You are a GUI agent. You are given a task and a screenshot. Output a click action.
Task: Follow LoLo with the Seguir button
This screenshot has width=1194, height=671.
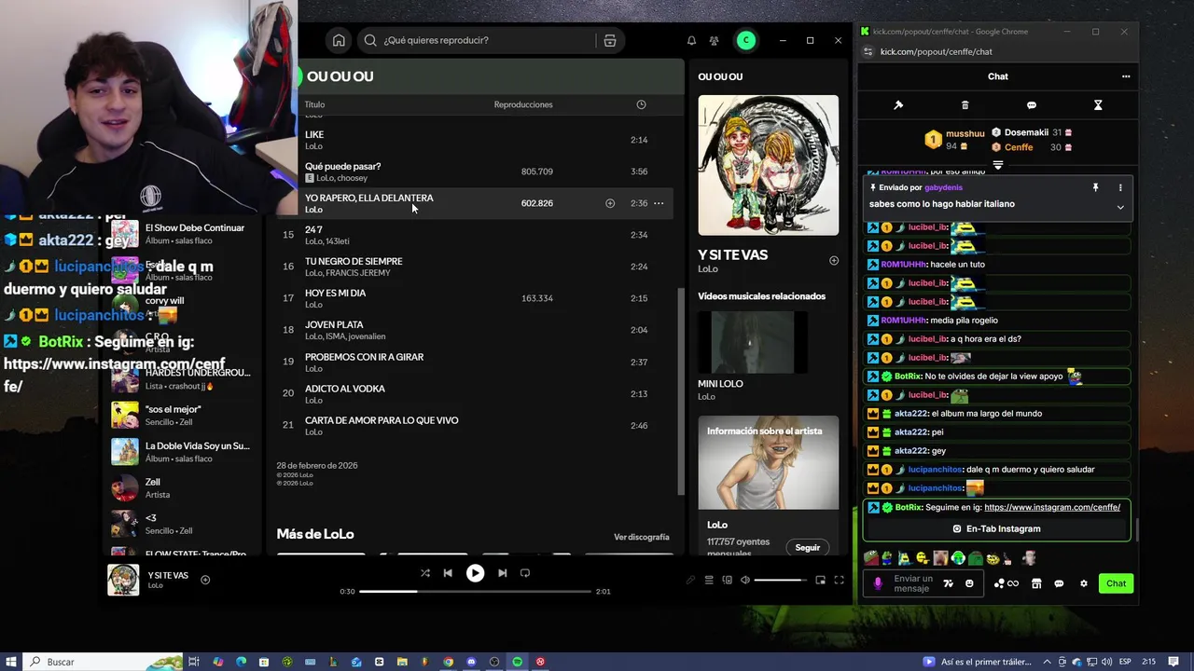pos(808,547)
